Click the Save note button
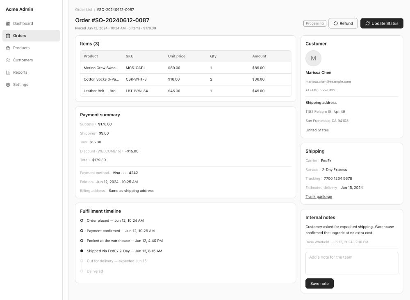 (319, 284)
